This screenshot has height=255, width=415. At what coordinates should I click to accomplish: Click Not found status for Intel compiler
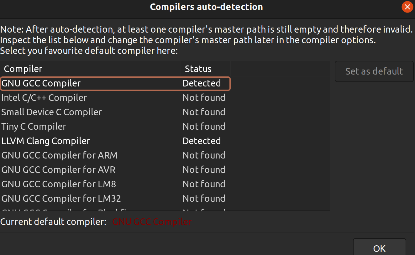click(x=204, y=98)
